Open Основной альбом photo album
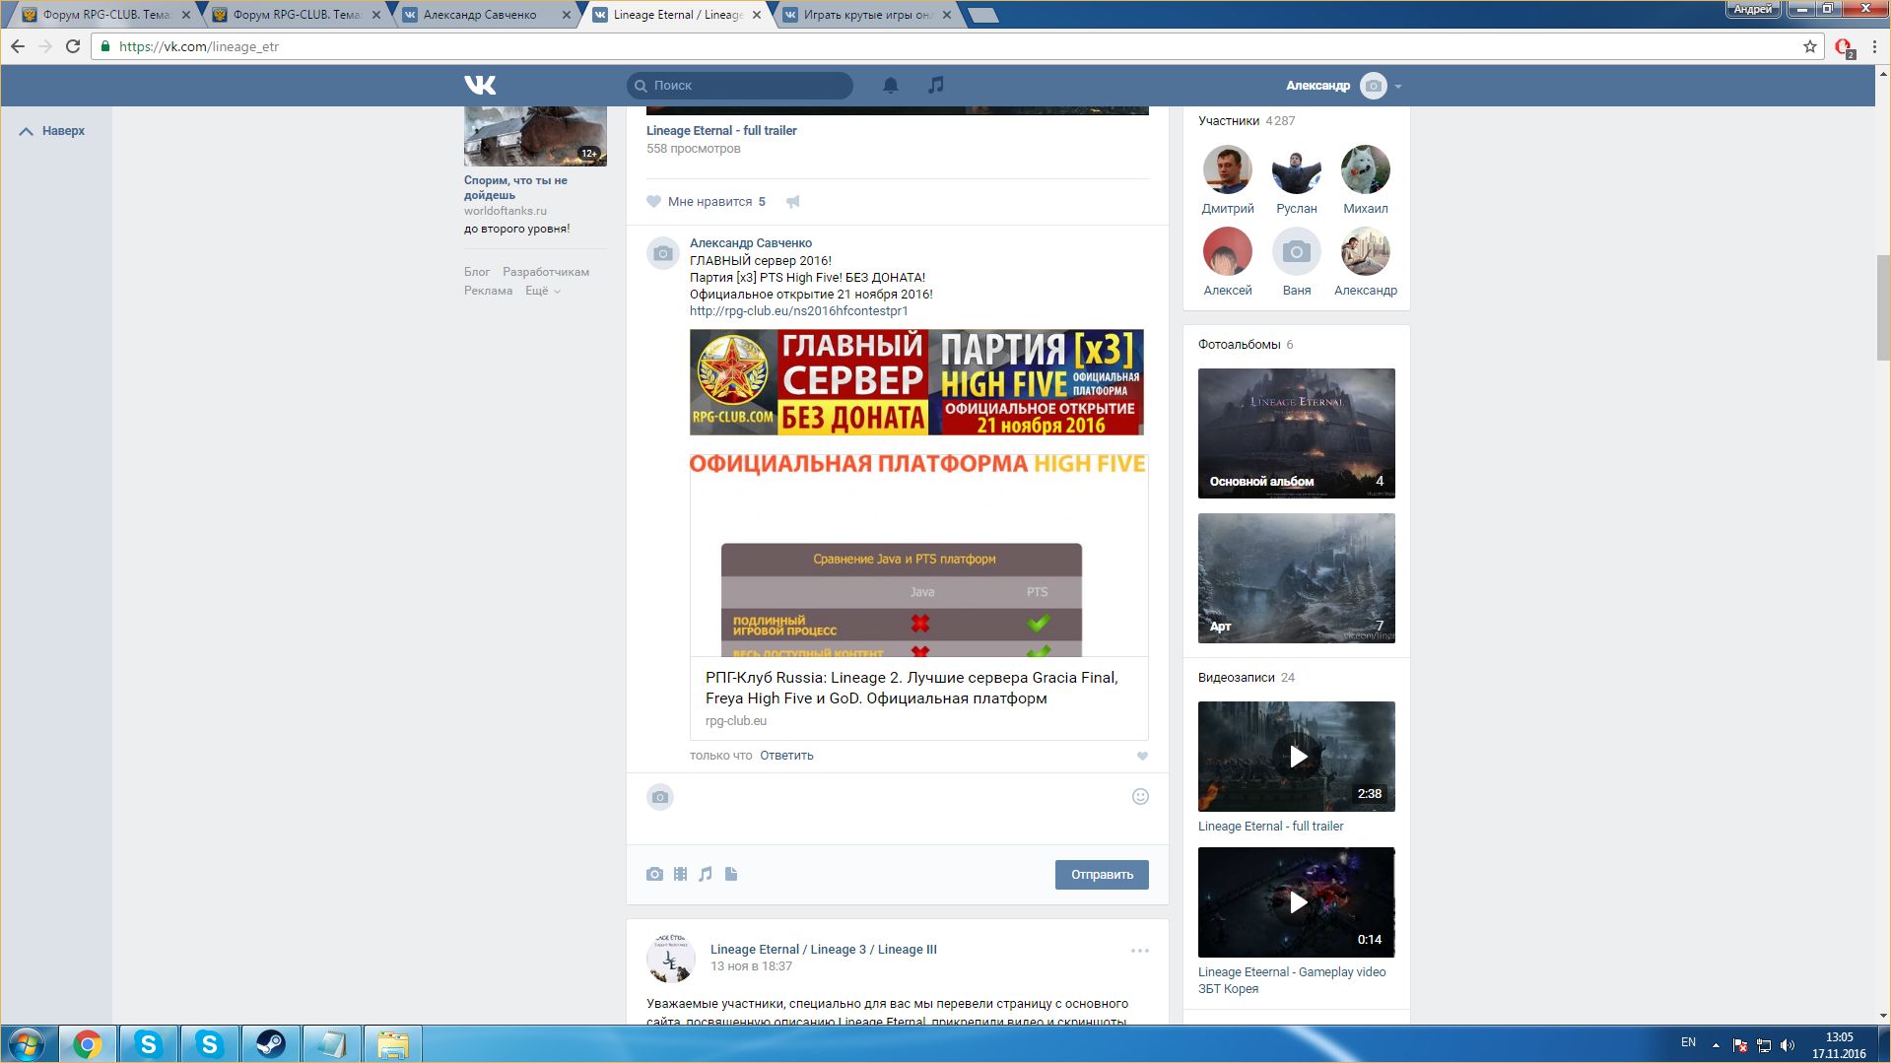Image resolution: width=1891 pixels, height=1063 pixels. click(1297, 433)
